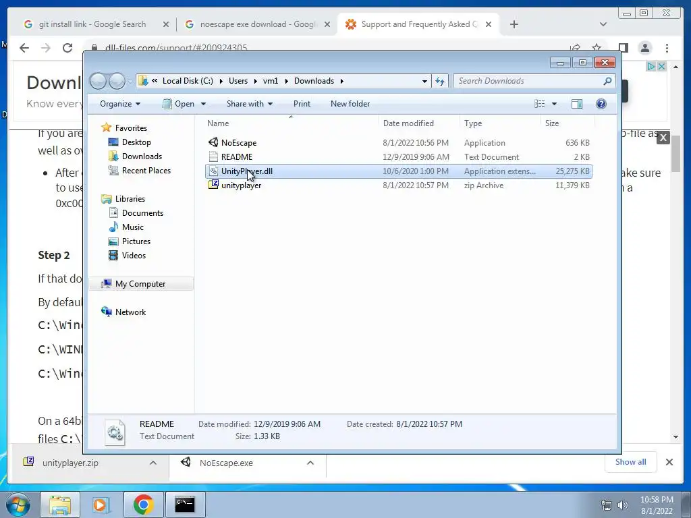
Task: Open Explorer help
Action: pyautogui.click(x=601, y=104)
